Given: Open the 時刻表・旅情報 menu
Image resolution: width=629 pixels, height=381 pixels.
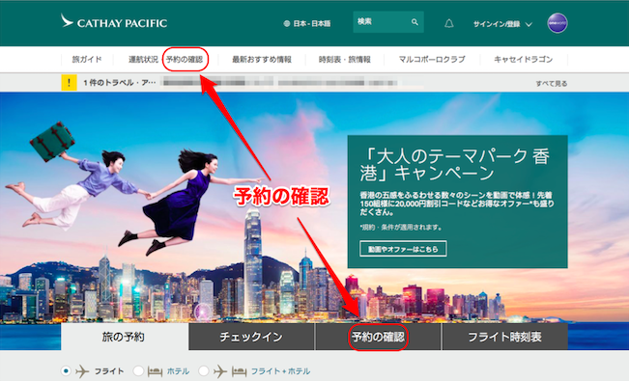Looking at the screenshot, I should point(345,59).
